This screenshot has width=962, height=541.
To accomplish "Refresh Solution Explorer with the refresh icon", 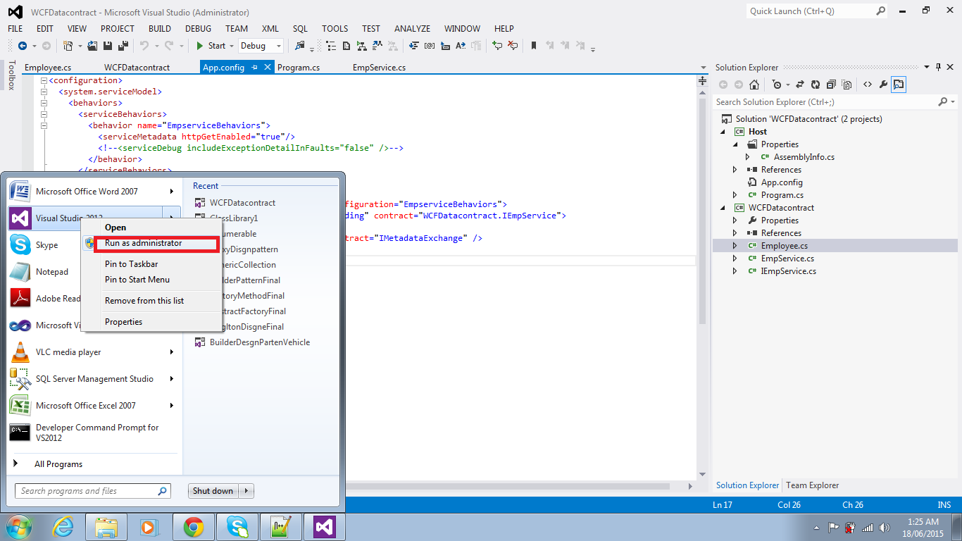I will 816,85.
